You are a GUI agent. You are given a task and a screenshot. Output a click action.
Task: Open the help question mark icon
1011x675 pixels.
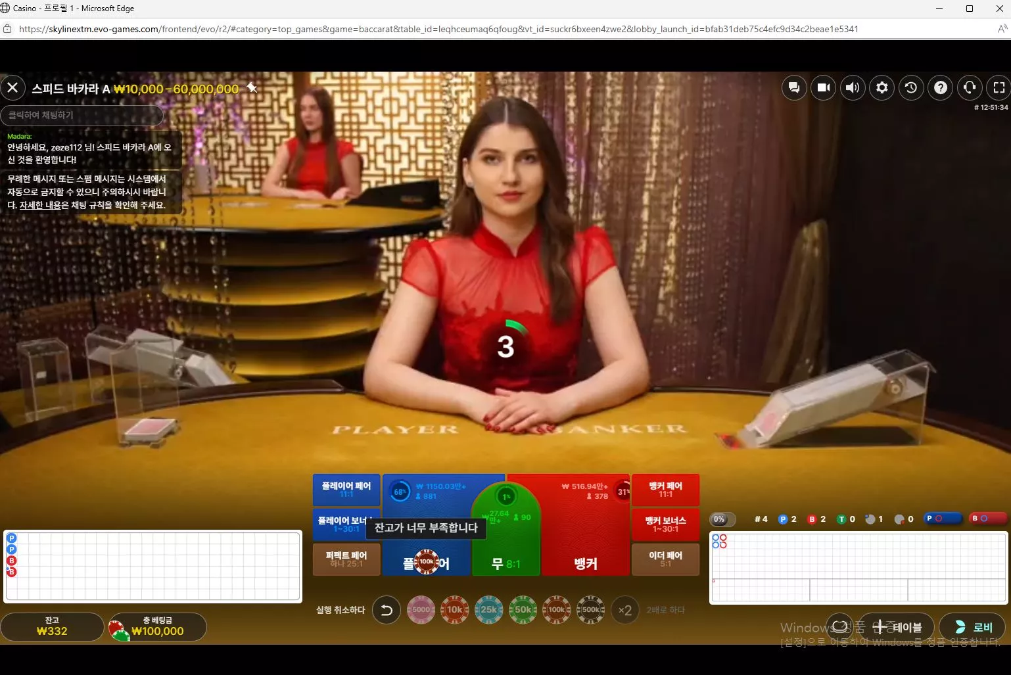[941, 87]
